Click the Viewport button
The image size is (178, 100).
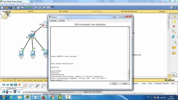[x=162, y=11]
